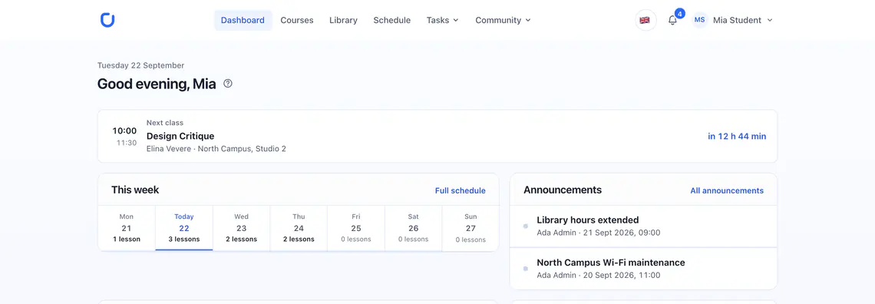The height and width of the screenshot is (304, 875).
Task: Go to the Dashboard tab
Action: coord(243,20)
